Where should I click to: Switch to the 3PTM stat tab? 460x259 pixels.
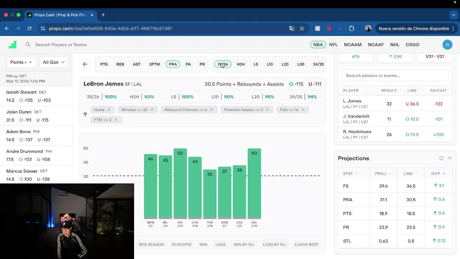click(x=155, y=64)
